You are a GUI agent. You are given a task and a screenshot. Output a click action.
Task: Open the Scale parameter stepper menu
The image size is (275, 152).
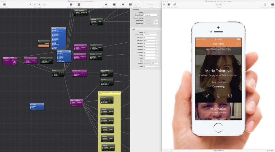click(157, 66)
